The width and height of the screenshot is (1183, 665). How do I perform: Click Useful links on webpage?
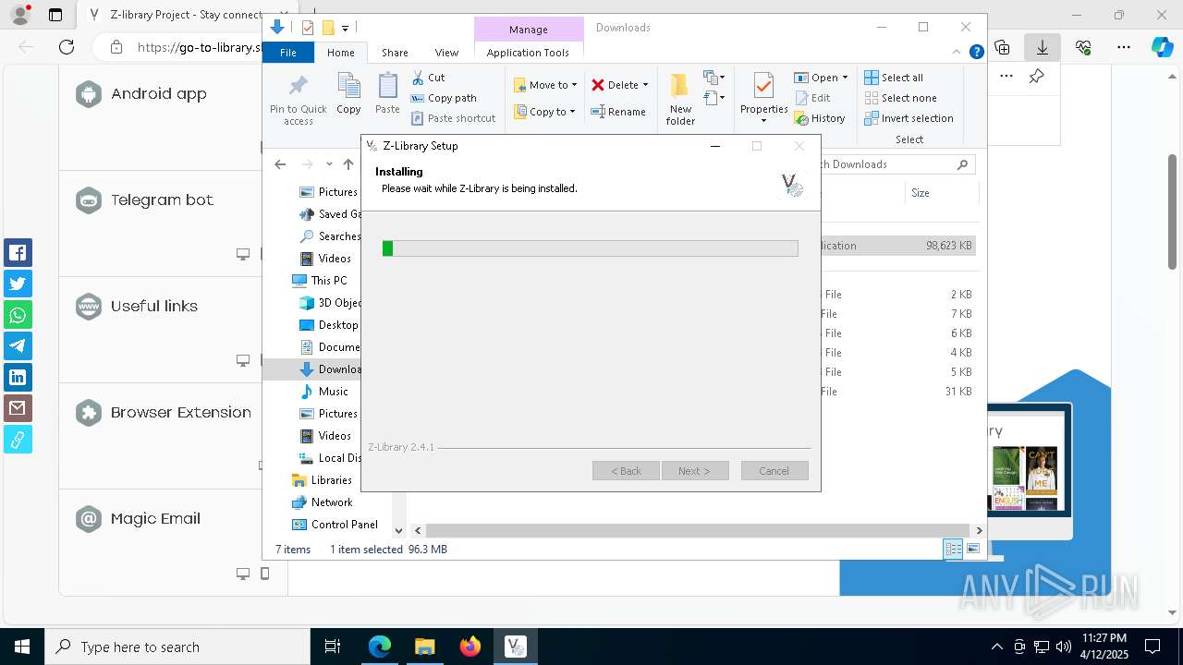point(154,306)
